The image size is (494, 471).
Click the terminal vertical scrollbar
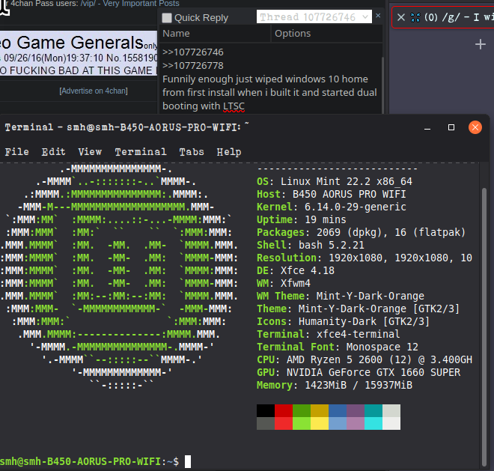click(484, 326)
